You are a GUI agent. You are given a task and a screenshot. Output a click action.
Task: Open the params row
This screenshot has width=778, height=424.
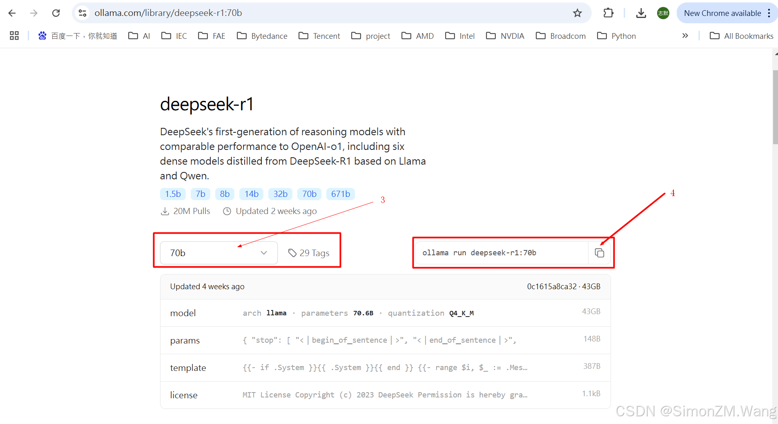coord(386,340)
